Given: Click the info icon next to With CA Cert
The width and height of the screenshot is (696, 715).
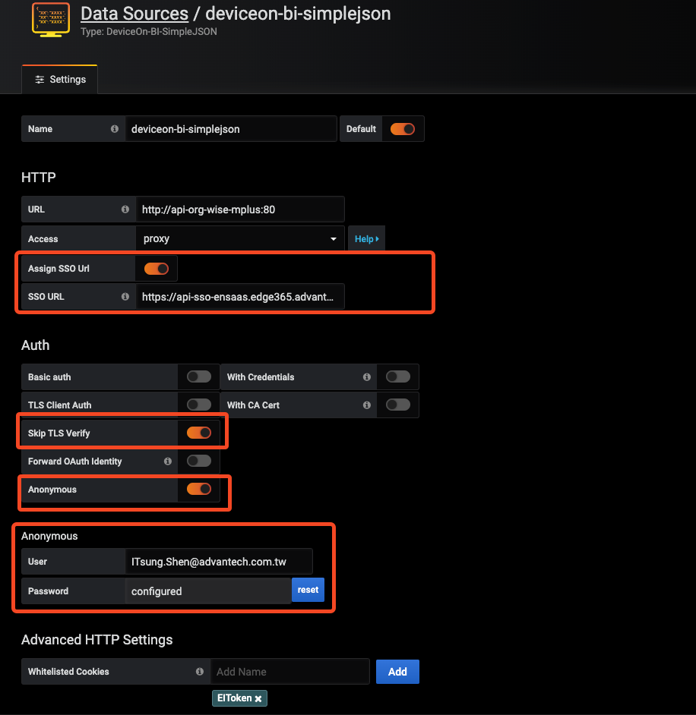Looking at the screenshot, I should tap(367, 405).
